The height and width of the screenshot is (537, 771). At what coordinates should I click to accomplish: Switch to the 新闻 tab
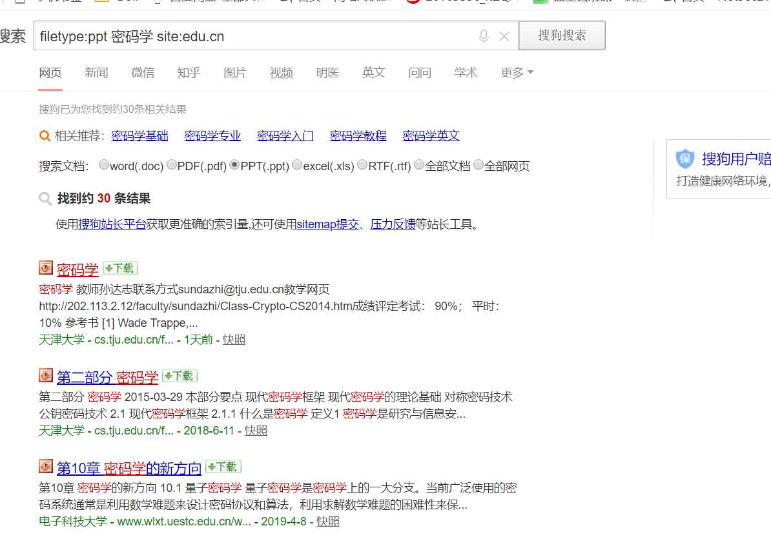[x=96, y=73]
